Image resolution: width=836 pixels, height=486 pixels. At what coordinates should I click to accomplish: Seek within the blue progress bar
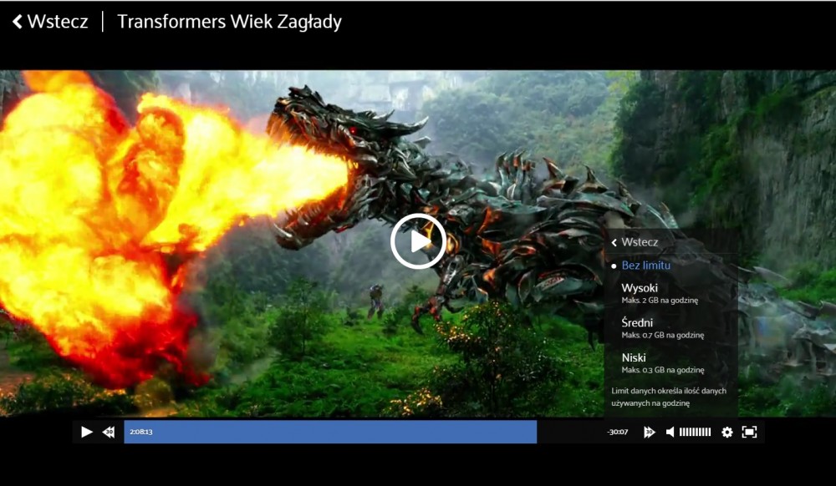click(x=334, y=432)
